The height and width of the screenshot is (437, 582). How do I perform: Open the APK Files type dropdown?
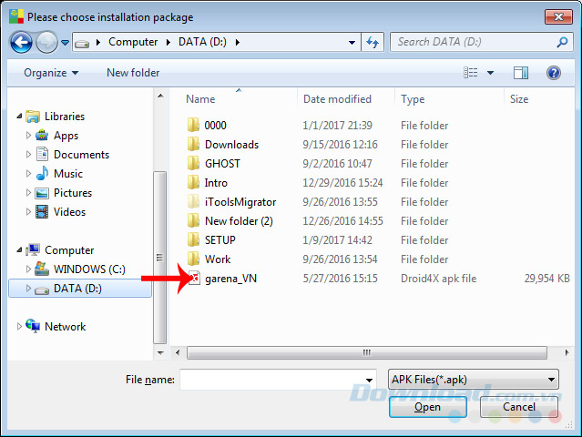click(x=473, y=380)
